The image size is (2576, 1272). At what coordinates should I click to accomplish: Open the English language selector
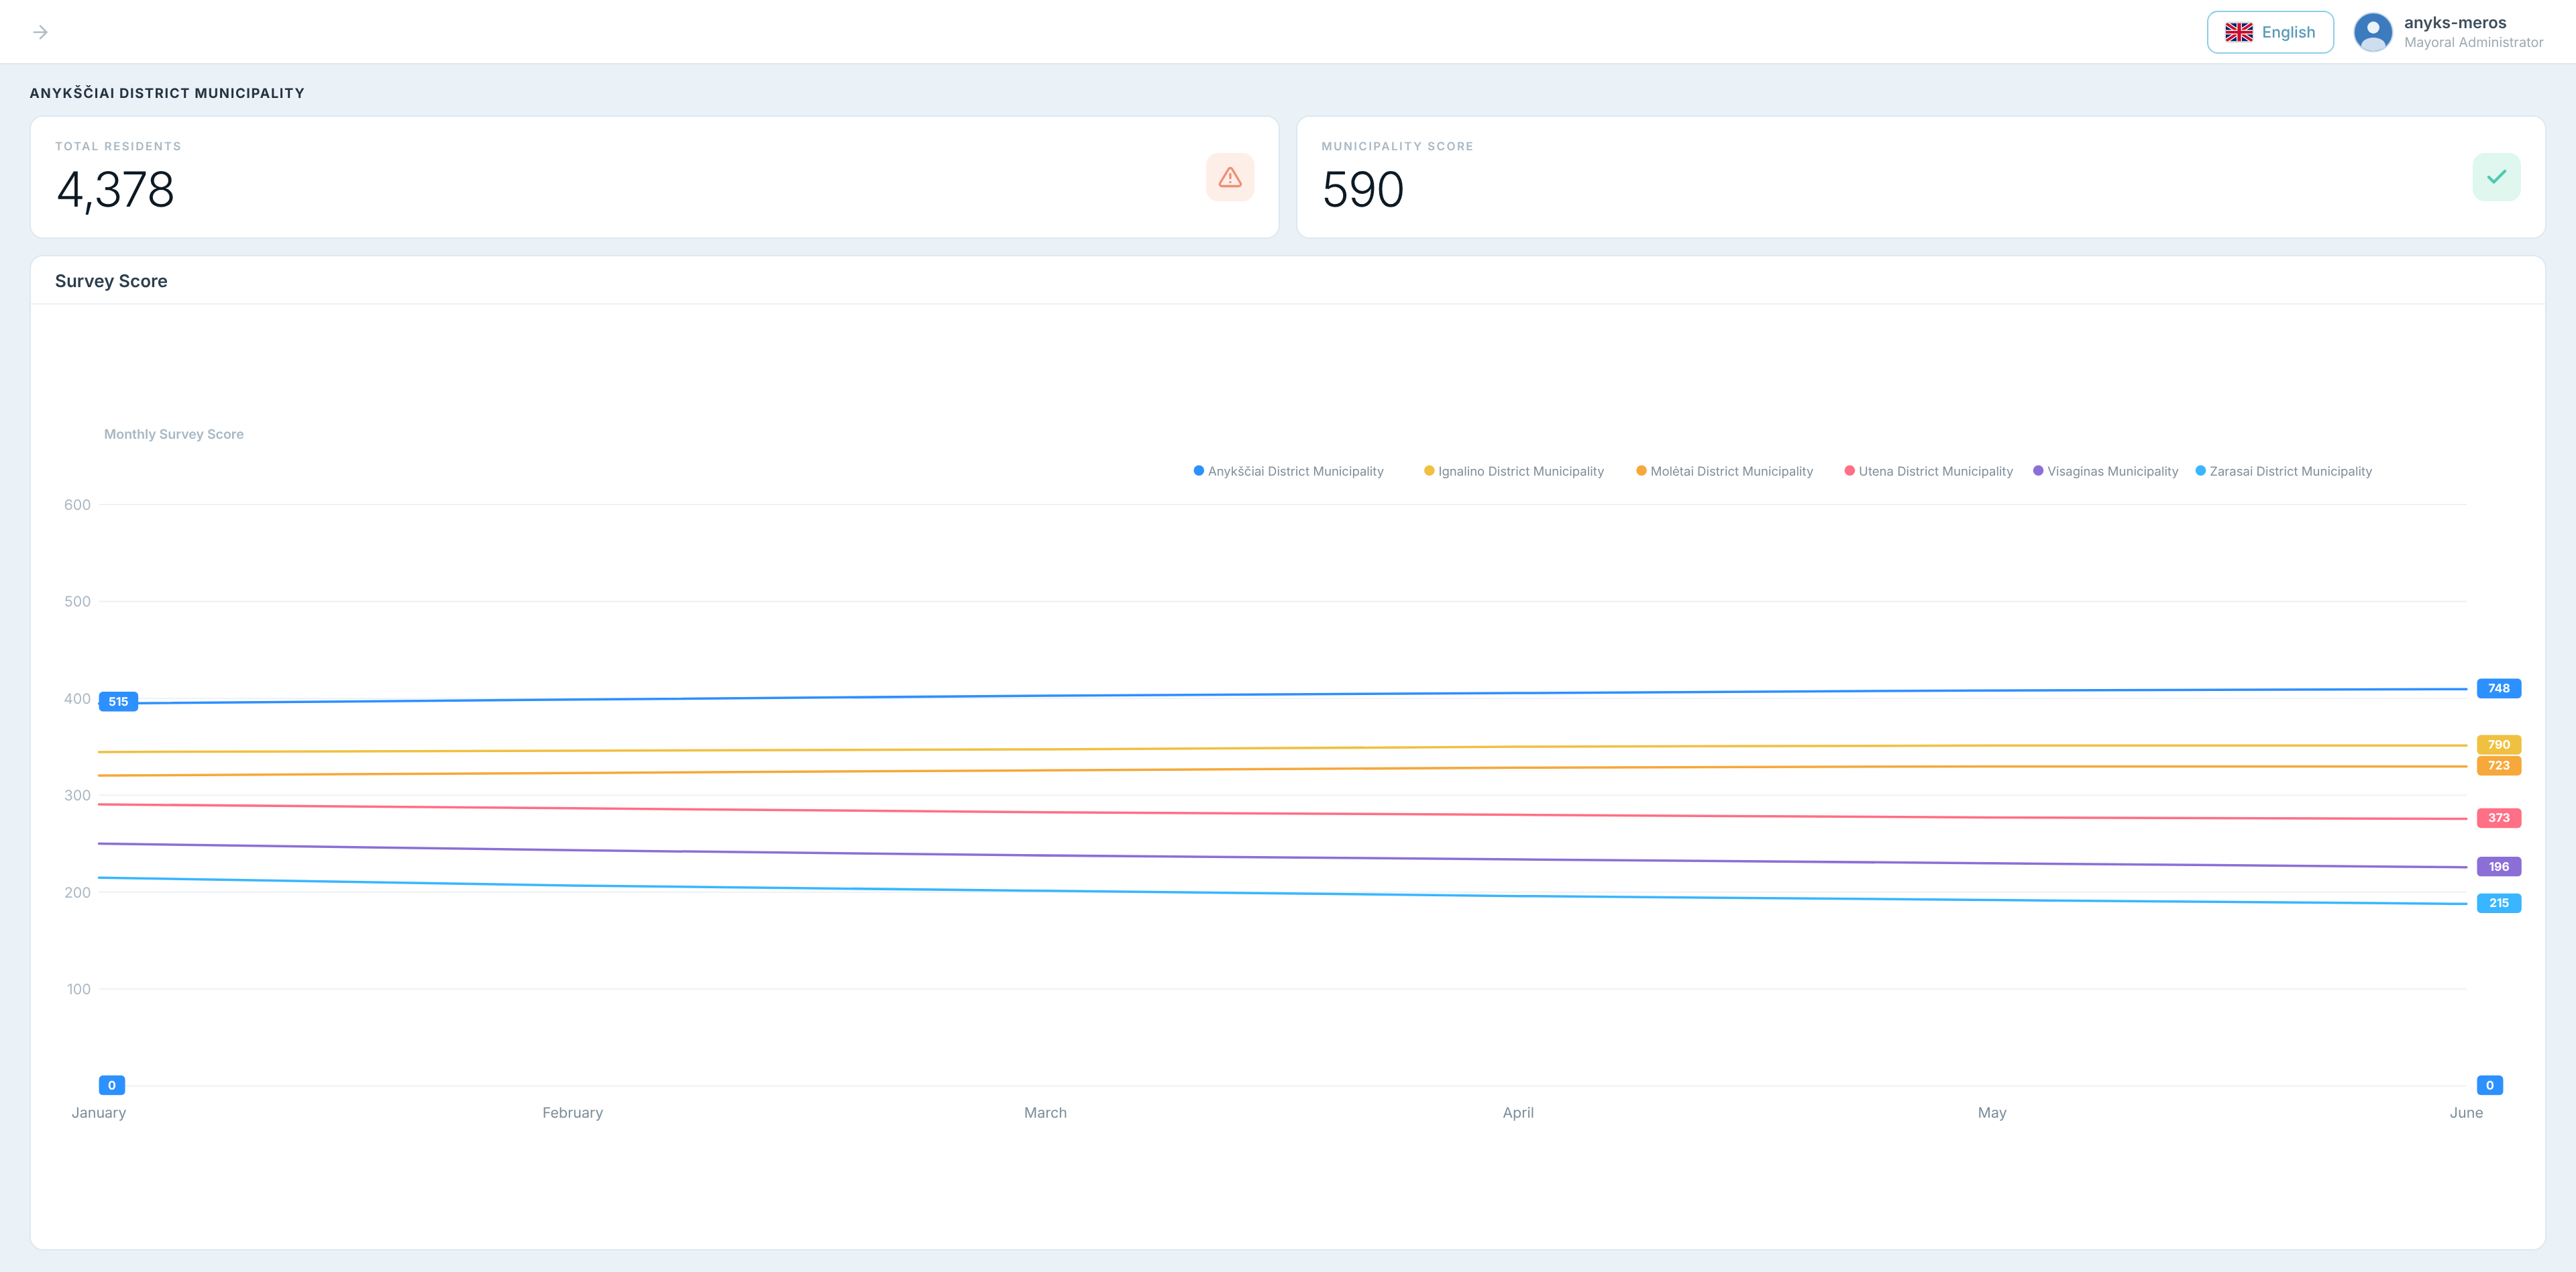2269,32
